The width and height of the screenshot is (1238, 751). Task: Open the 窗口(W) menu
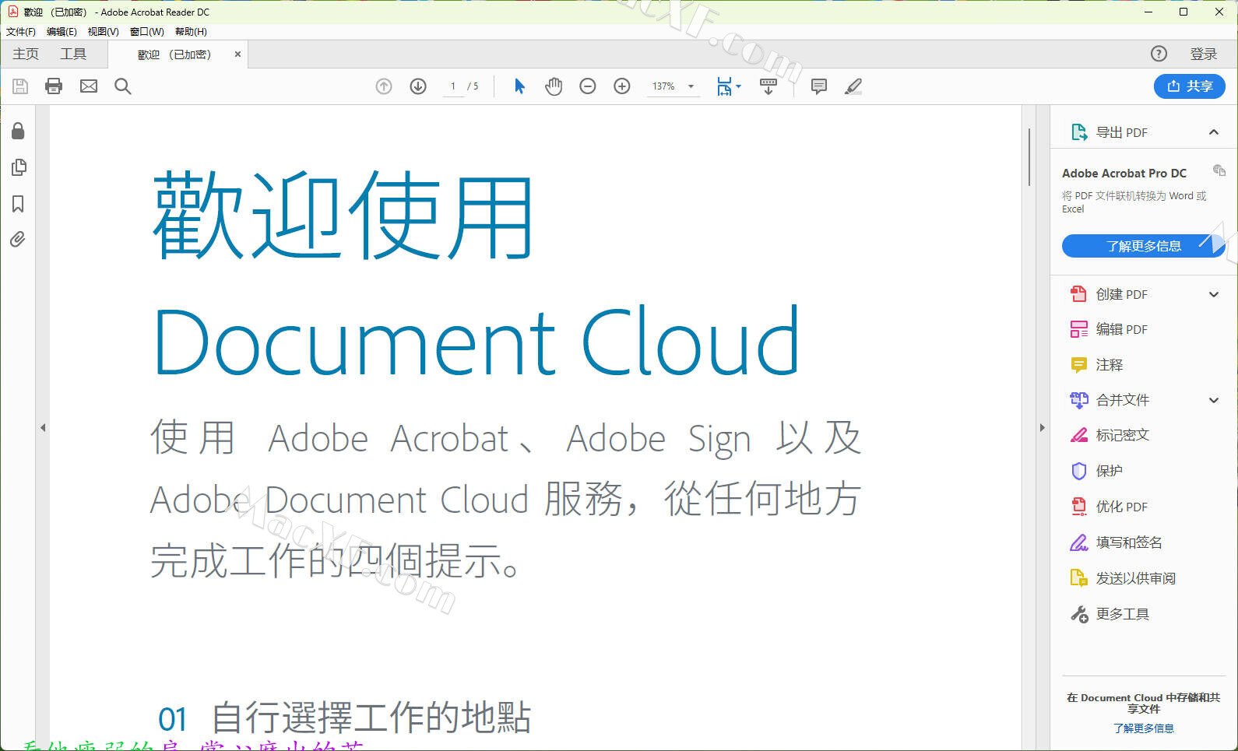[146, 32]
